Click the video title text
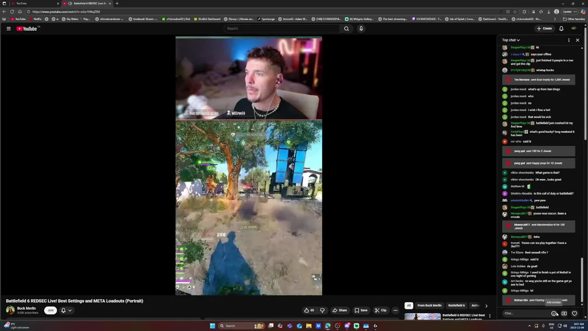 click(x=74, y=301)
